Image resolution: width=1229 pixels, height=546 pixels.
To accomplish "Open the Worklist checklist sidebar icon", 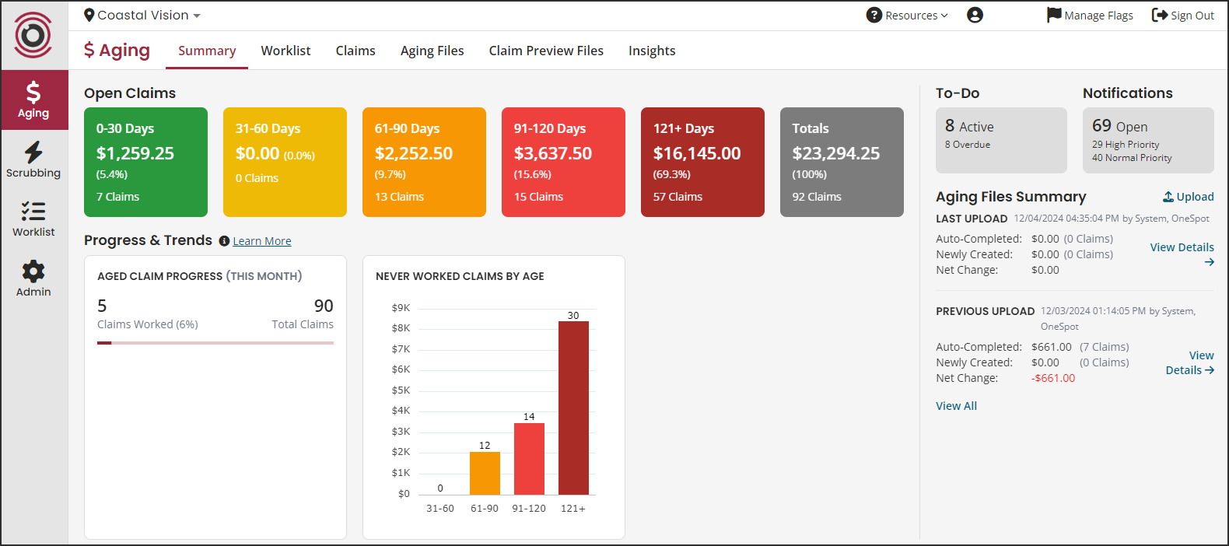I will (33, 211).
